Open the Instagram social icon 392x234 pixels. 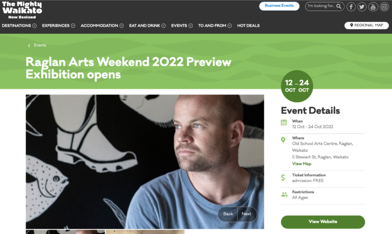coord(384,7)
